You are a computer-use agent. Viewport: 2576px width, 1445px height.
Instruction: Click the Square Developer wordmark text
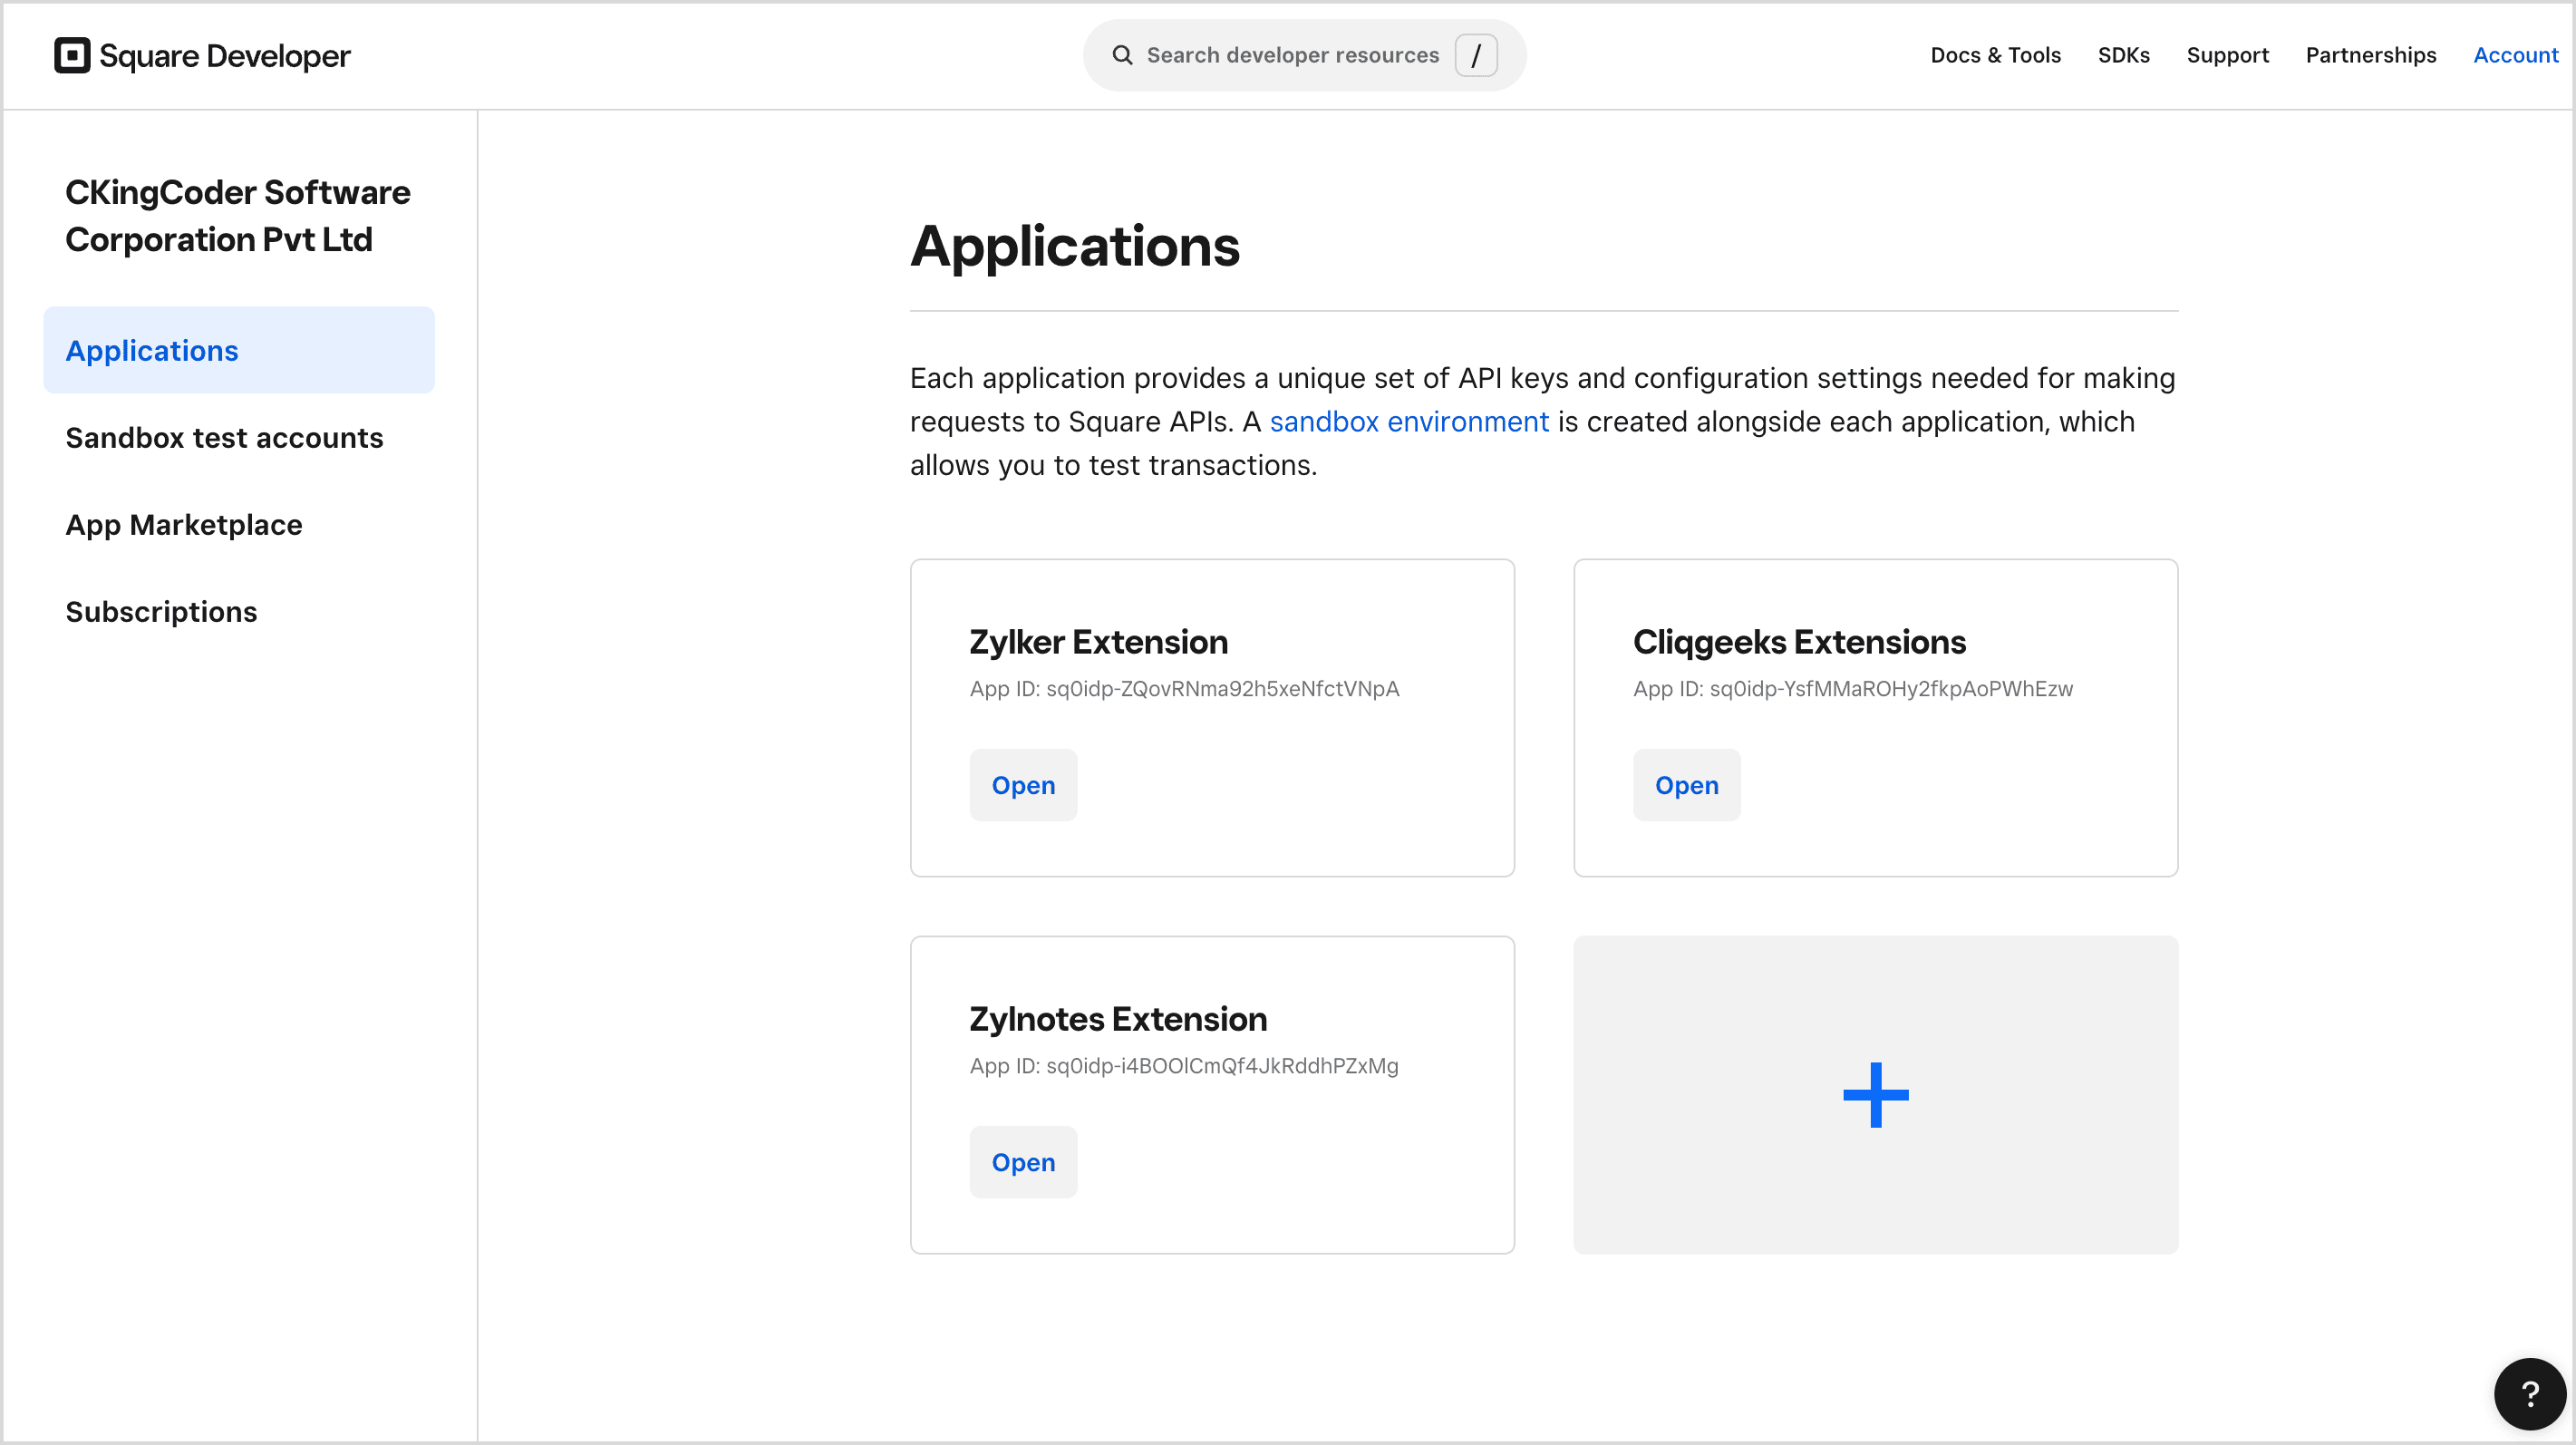pyautogui.click(x=225, y=56)
